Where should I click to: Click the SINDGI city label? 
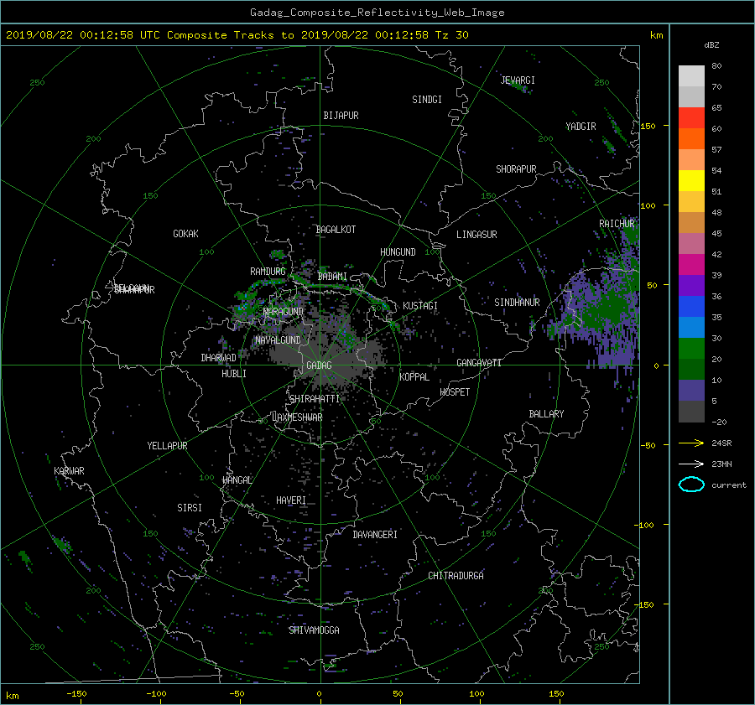tap(427, 100)
